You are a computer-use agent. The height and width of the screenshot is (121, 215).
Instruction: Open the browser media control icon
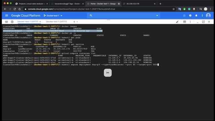pyautogui.click(x=201, y=9)
